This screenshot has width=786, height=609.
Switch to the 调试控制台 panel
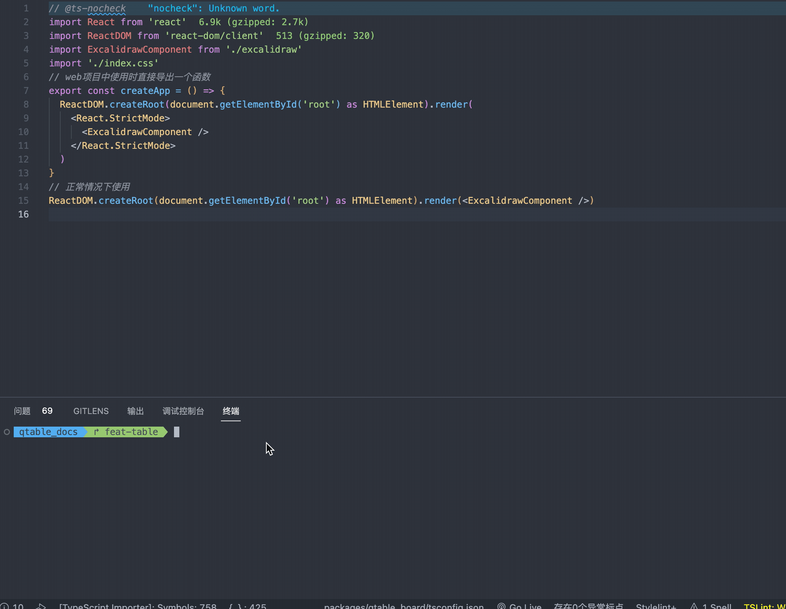pos(183,411)
